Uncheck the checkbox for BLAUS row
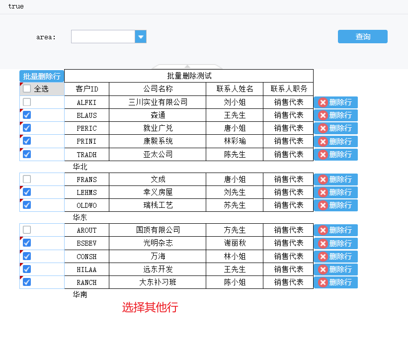Viewport: 408px width, 363px height. coord(27,115)
